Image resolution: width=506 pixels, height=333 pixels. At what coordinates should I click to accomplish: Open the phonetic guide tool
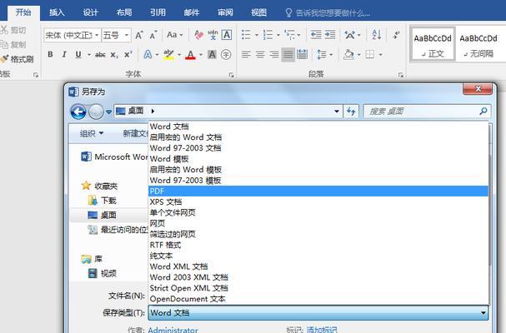point(213,35)
